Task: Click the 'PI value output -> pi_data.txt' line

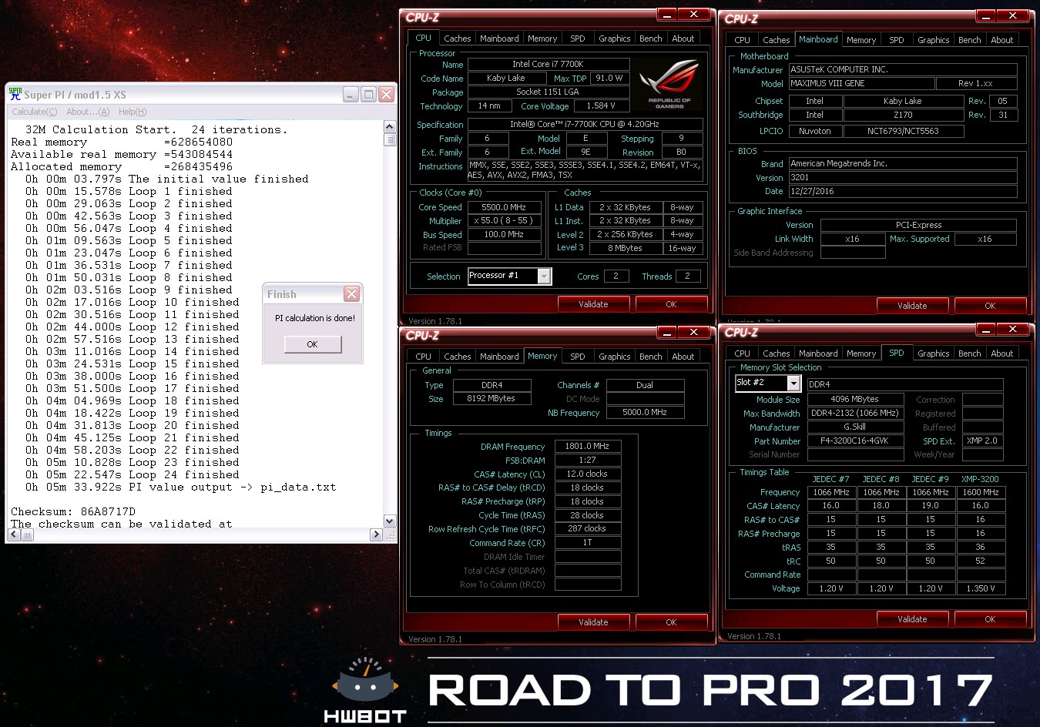Action: [x=180, y=487]
